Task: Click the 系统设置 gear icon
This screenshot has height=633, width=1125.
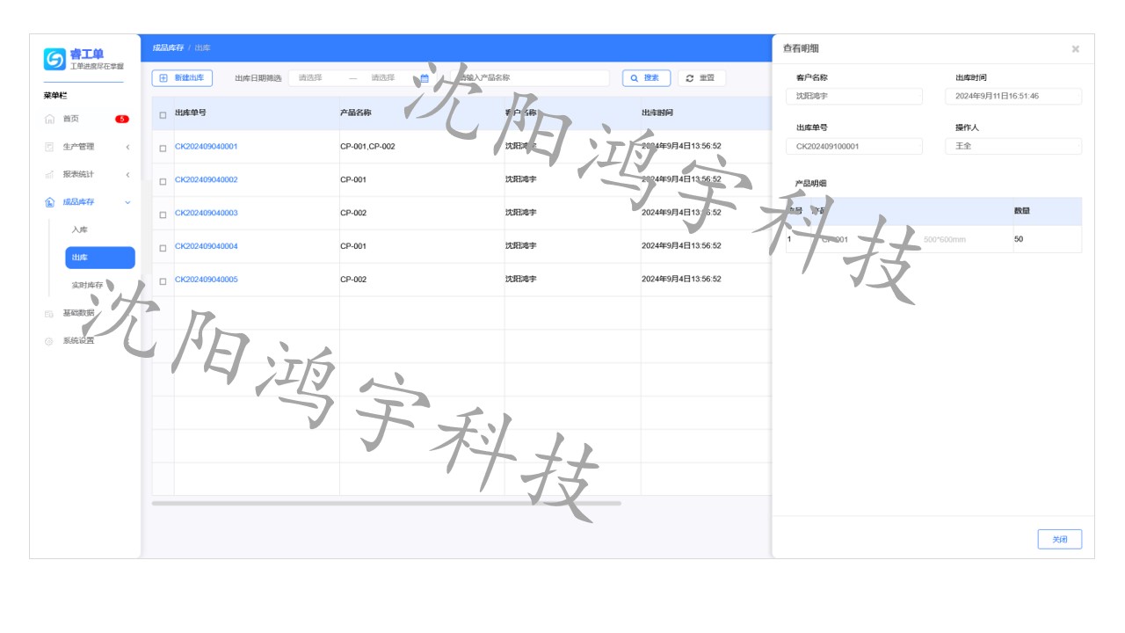Action: click(x=49, y=341)
